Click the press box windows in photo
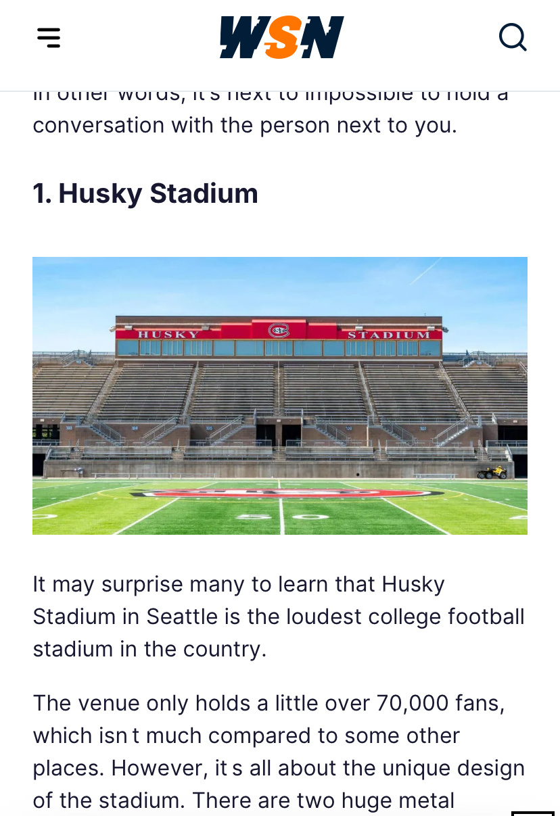Viewport: 560px width, 816px height. click(279, 348)
